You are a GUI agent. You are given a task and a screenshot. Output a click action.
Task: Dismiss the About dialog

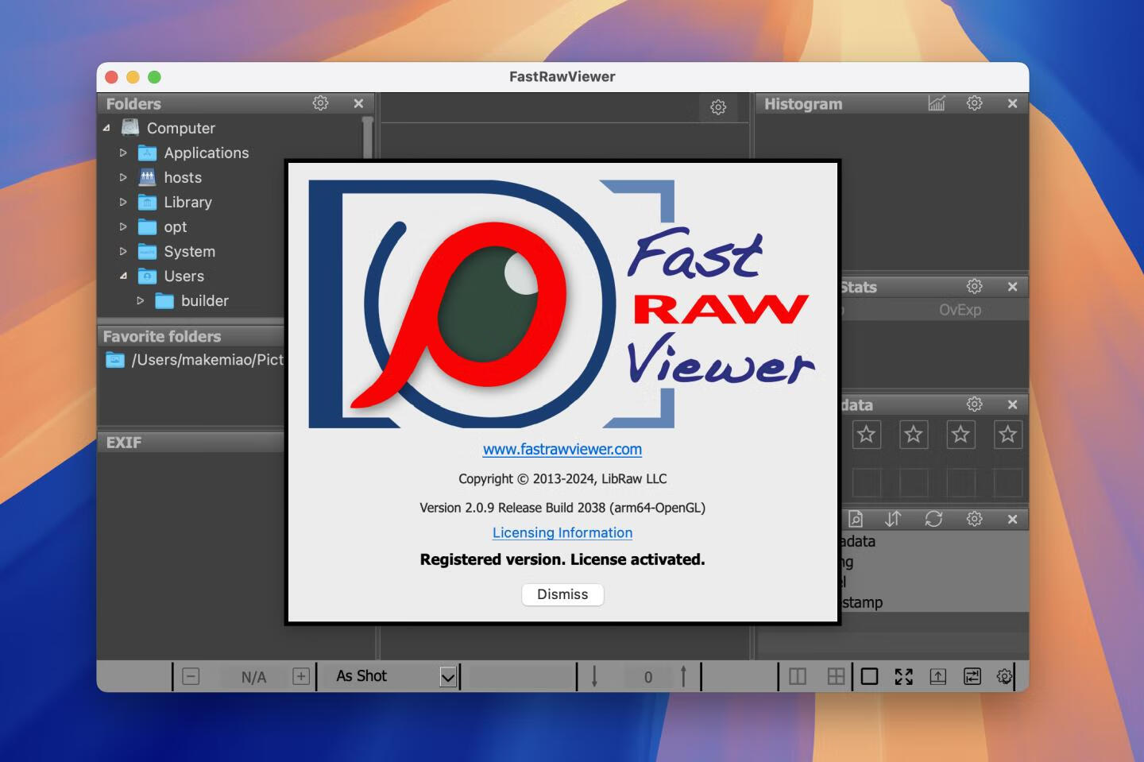point(562,594)
